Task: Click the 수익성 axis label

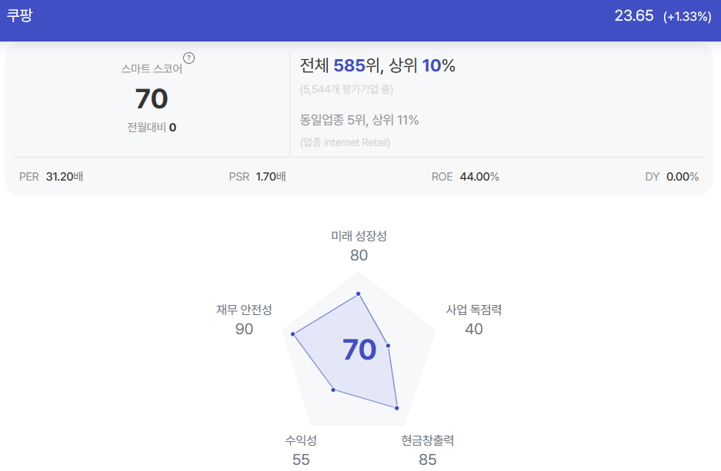Action: (301, 441)
